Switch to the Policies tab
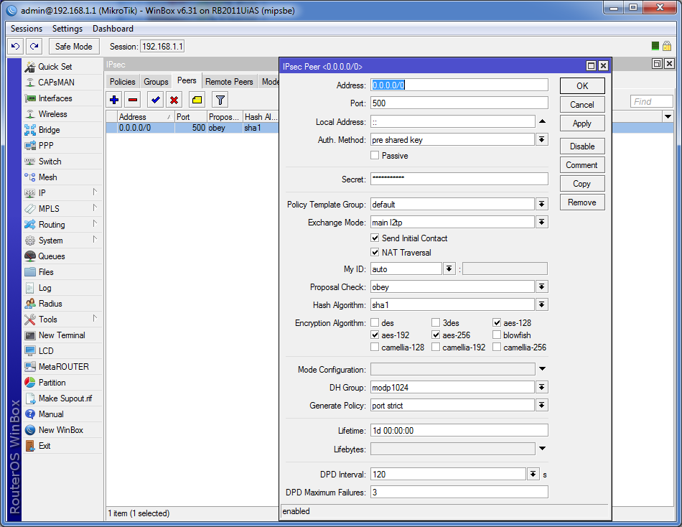 [x=123, y=81]
